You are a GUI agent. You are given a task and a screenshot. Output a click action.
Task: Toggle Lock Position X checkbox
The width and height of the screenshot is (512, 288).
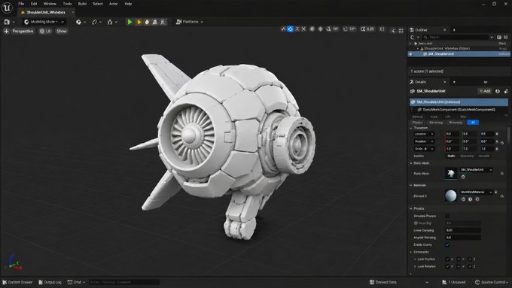tap(447, 259)
